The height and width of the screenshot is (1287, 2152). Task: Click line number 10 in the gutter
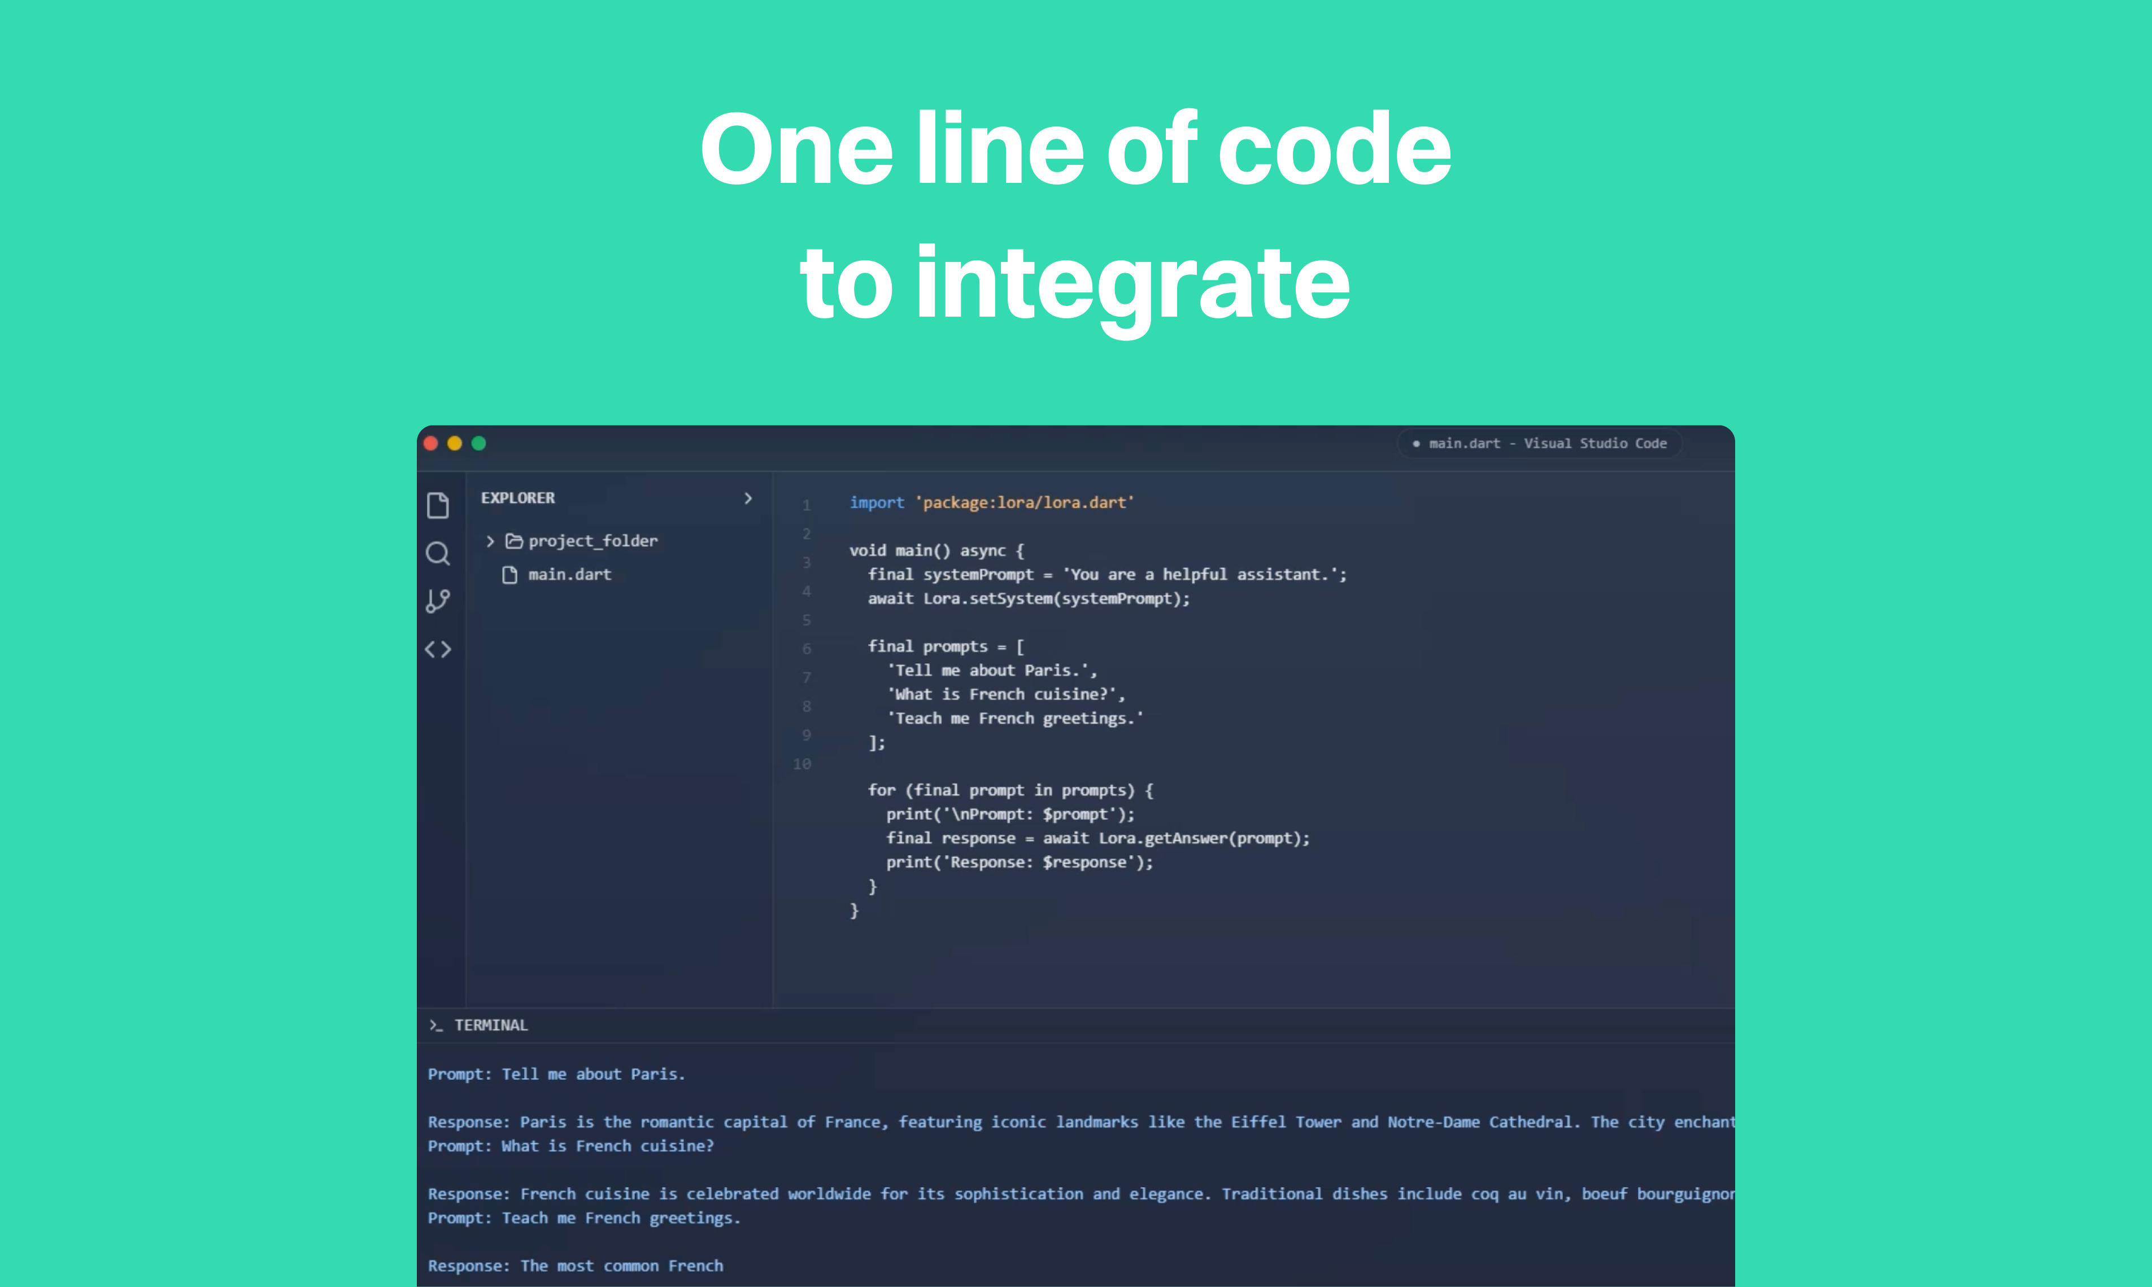[x=802, y=764]
